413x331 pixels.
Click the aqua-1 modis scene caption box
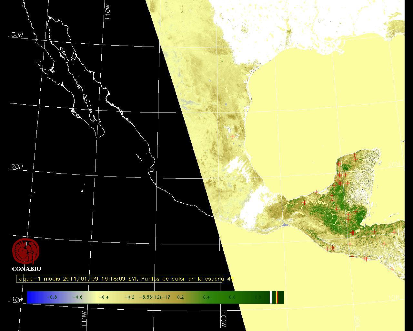119,279
